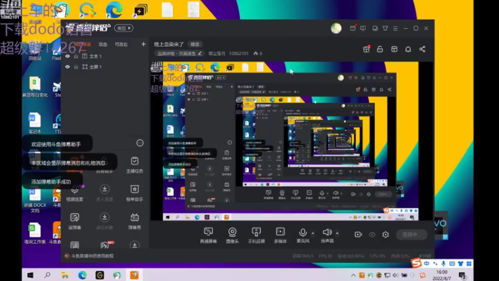Open the skin shirt icon in title bar
Screen dimensions: 499x281
pos(385,28)
